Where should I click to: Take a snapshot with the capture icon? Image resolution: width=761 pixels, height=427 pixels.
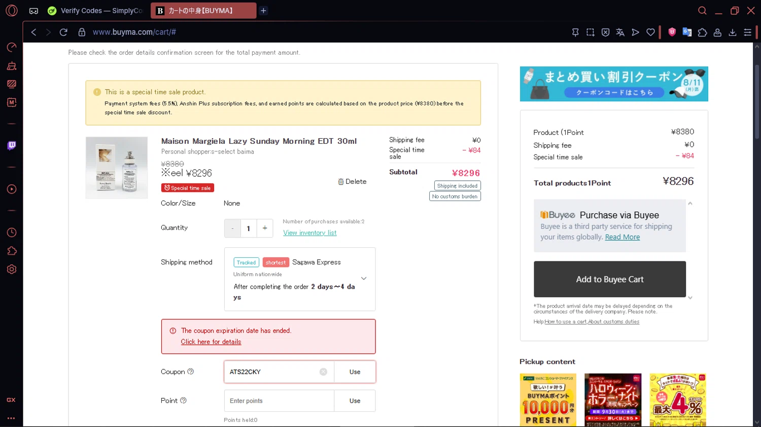pyautogui.click(x=591, y=32)
